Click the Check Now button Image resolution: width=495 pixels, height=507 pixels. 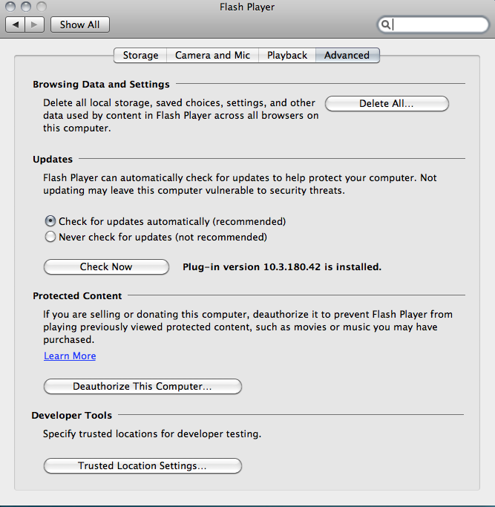106,266
